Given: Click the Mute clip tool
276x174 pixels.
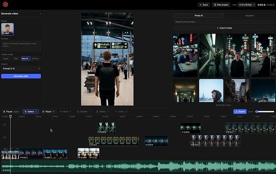Looking at the screenshot, I should [x=65, y=112].
